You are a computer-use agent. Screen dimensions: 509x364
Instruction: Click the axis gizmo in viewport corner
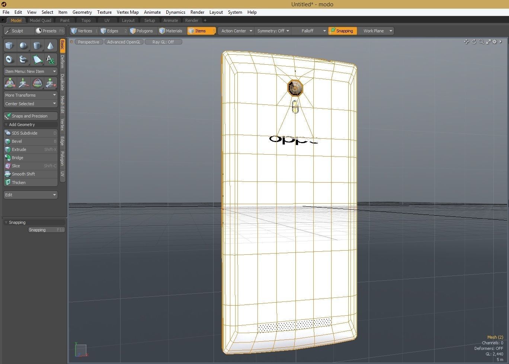tap(81, 350)
